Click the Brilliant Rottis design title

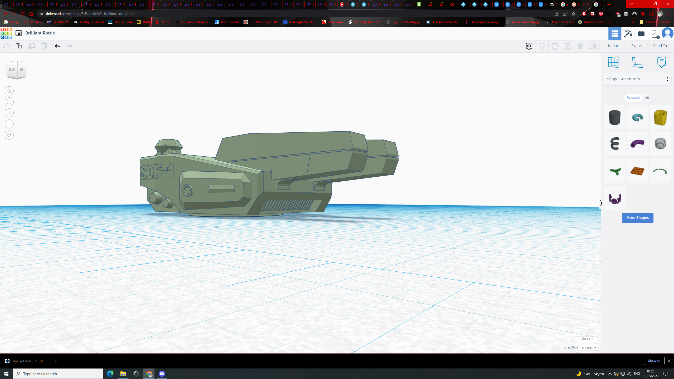(x=40, y=33)
